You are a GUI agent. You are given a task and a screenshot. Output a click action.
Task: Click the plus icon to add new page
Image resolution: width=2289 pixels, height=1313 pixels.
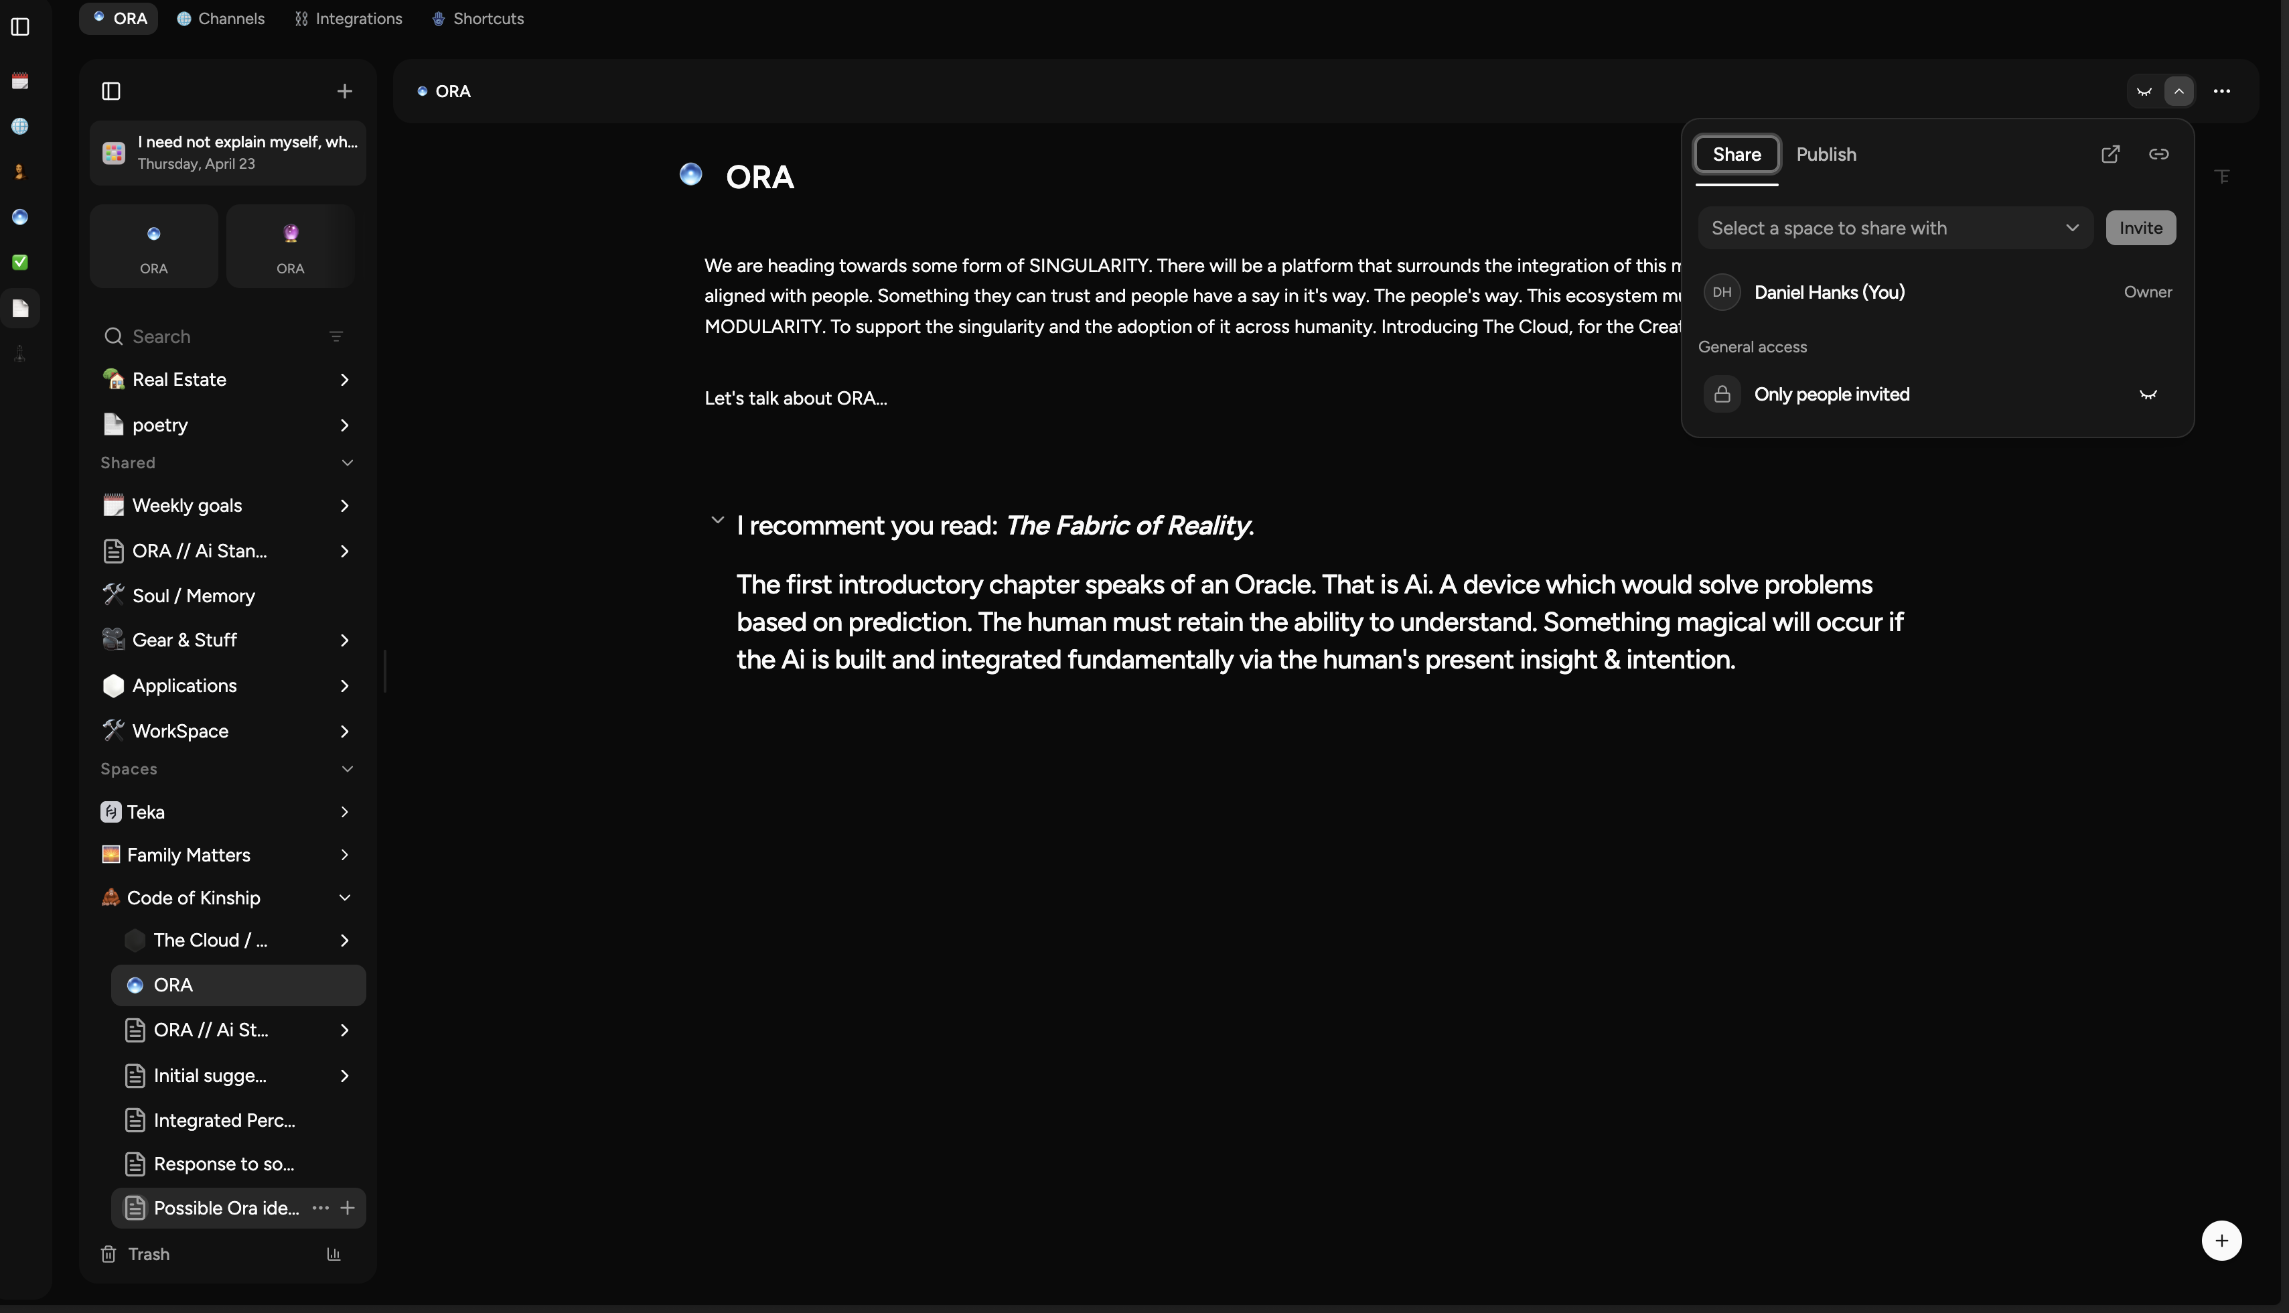pos(344,91)
